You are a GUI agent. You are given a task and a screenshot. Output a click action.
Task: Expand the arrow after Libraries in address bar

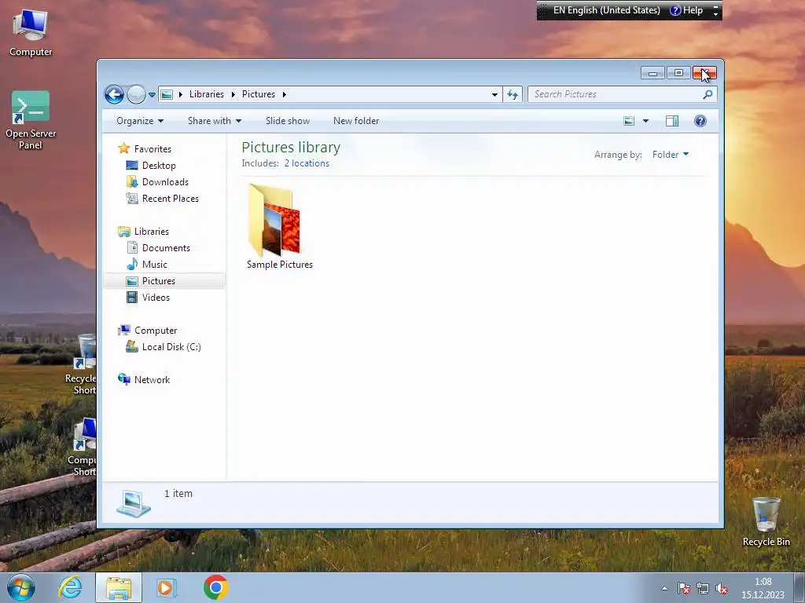point(181,94)
